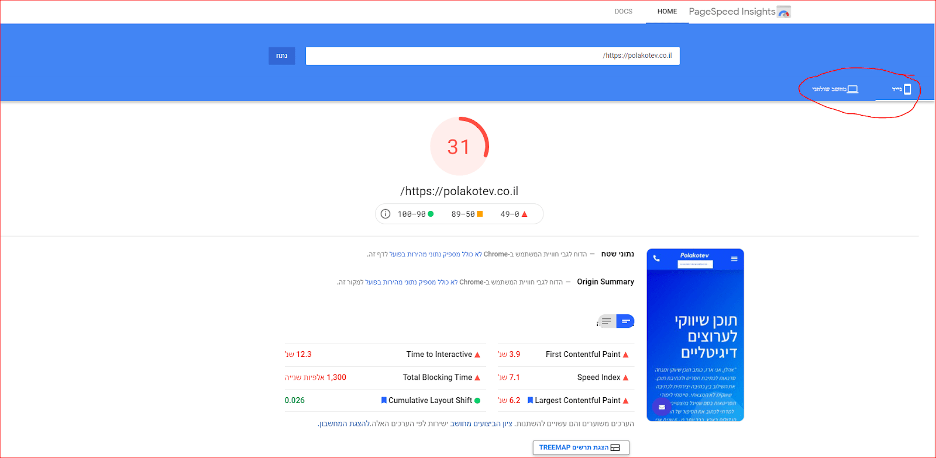Click bookmark icon next to Cumulative Layout Shift
936x458 pixels.
384,400
